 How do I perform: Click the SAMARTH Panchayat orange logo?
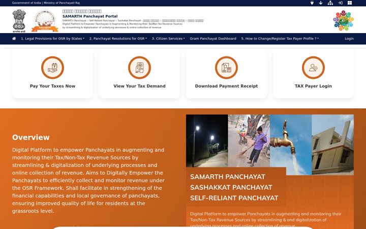[45, 21]
